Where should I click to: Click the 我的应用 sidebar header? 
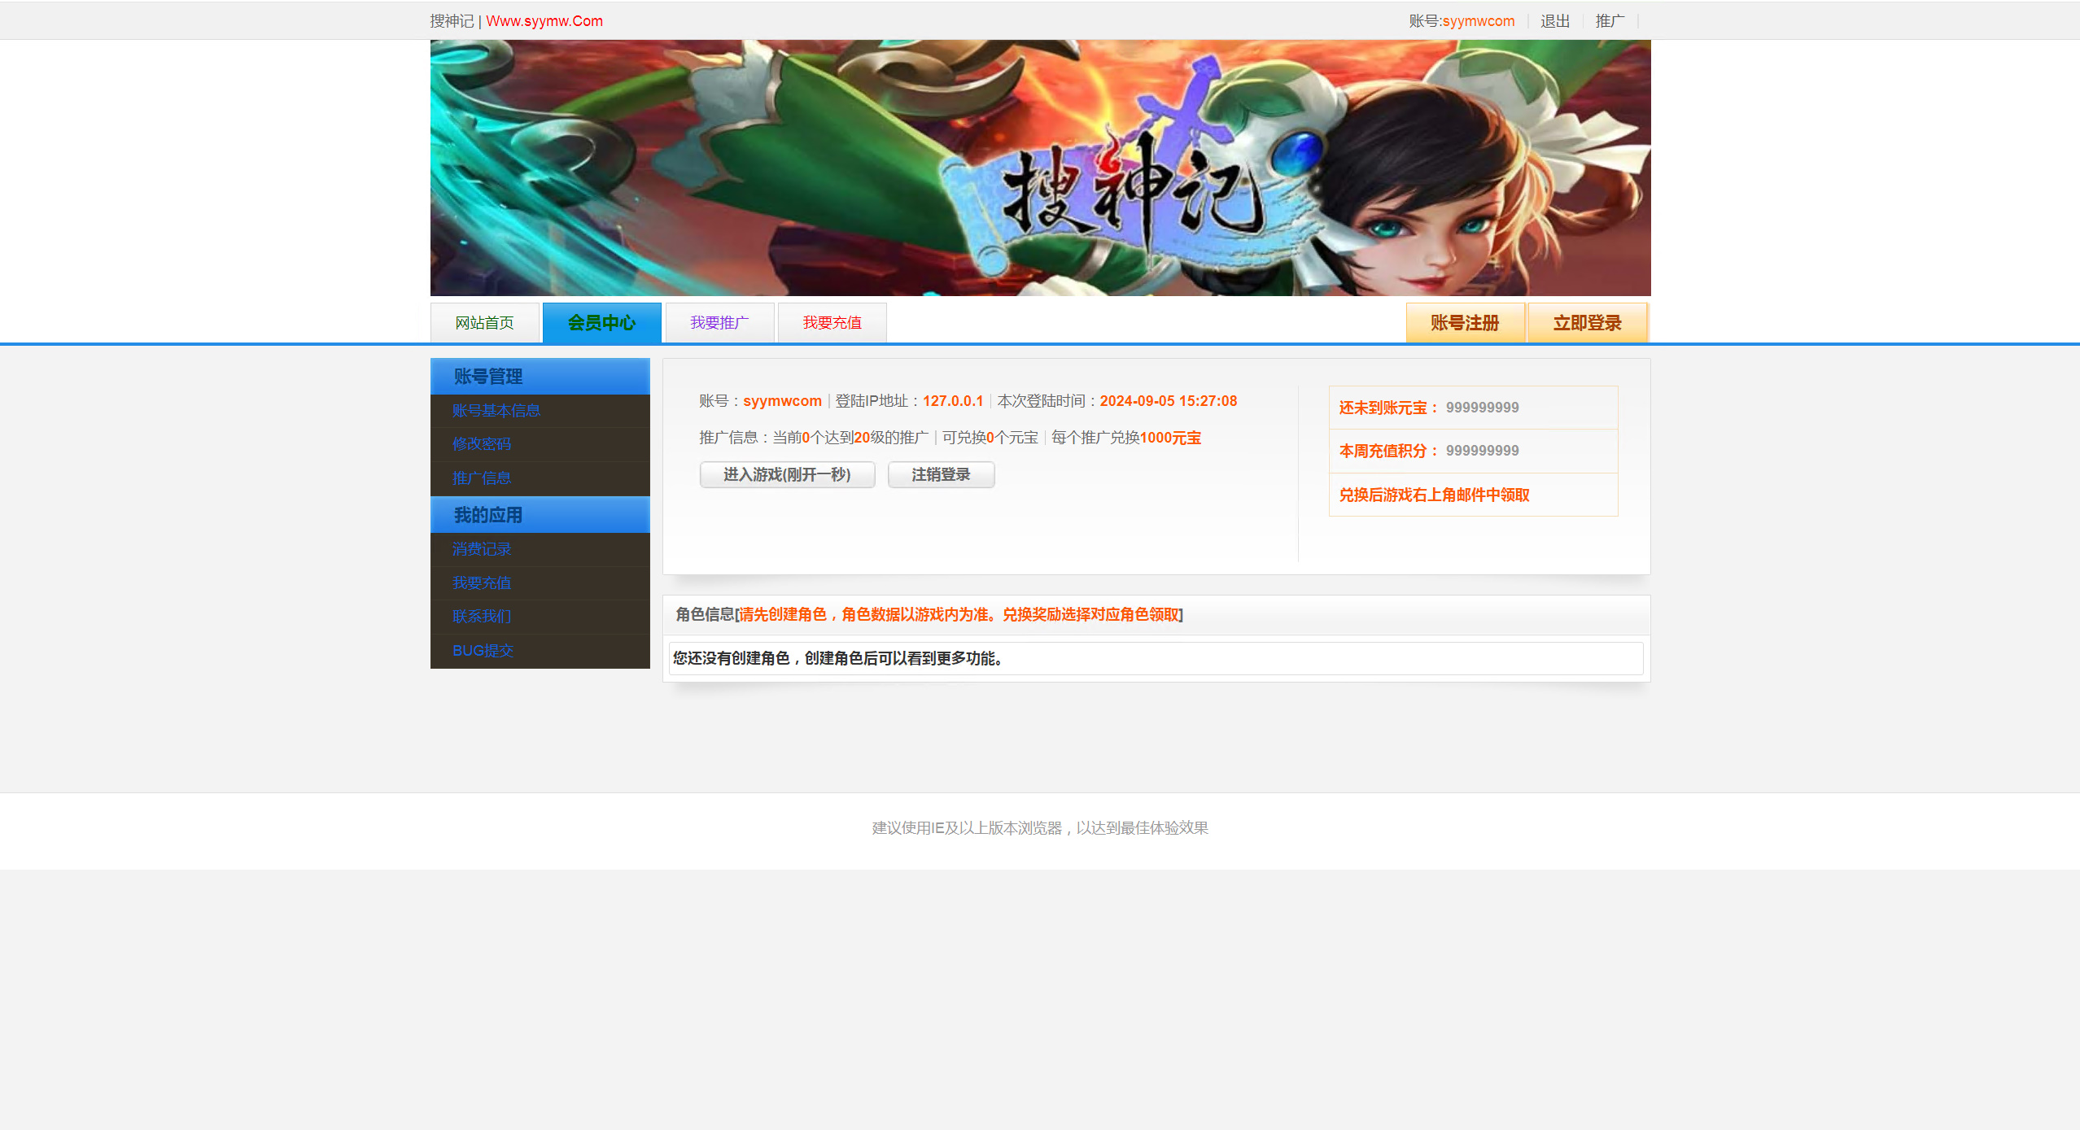(x=540, y=515)
